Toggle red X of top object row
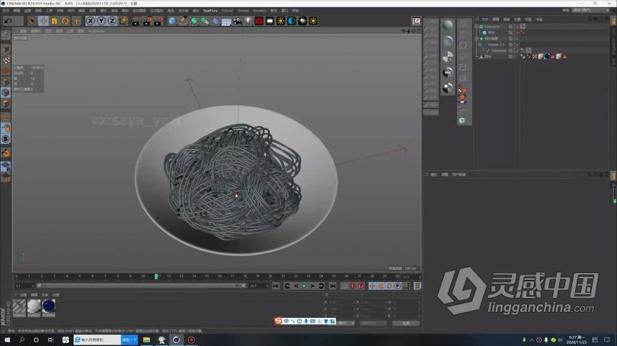This screenshot has width=617, height=346. tap(517, 27)
